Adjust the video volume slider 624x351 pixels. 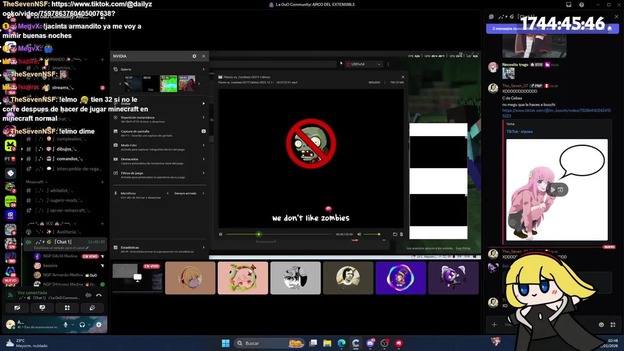(371, 234)
